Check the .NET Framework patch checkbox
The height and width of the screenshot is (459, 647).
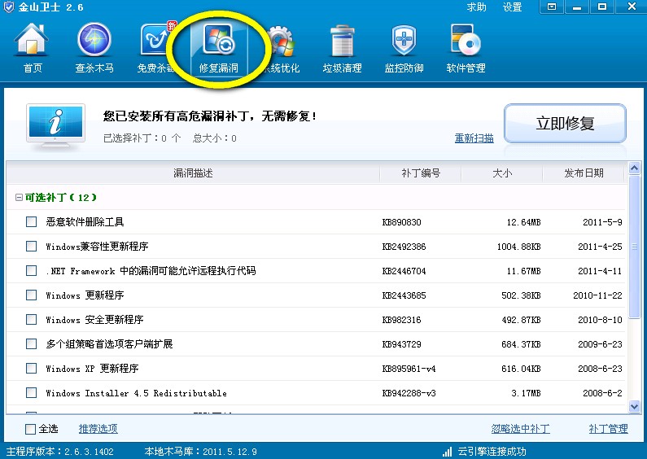[32, 271]
